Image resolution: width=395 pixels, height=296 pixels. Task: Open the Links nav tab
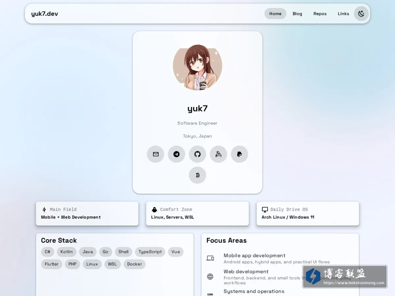point(343,13)
